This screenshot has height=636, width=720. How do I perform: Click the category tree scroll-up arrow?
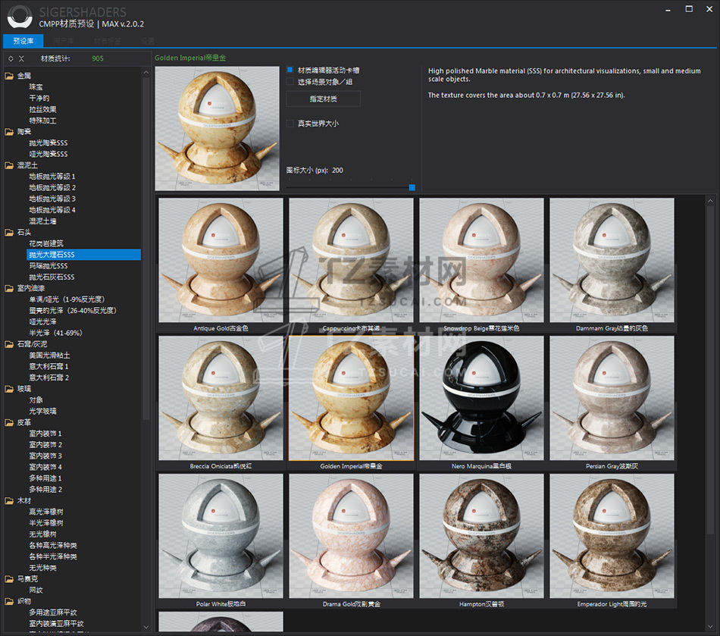coord(146,73)
